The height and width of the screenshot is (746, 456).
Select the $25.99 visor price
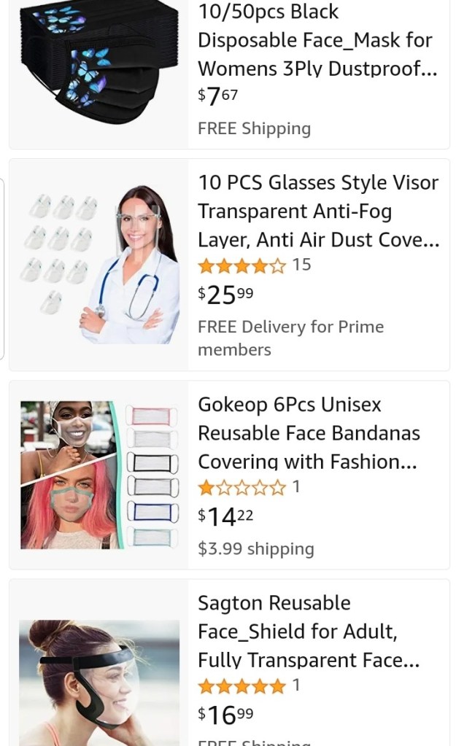coord(226,295)
